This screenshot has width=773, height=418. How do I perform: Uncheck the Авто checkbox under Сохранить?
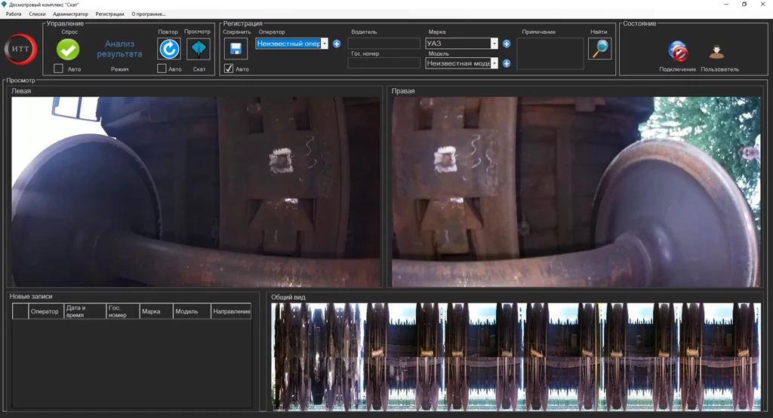(229, 69)
